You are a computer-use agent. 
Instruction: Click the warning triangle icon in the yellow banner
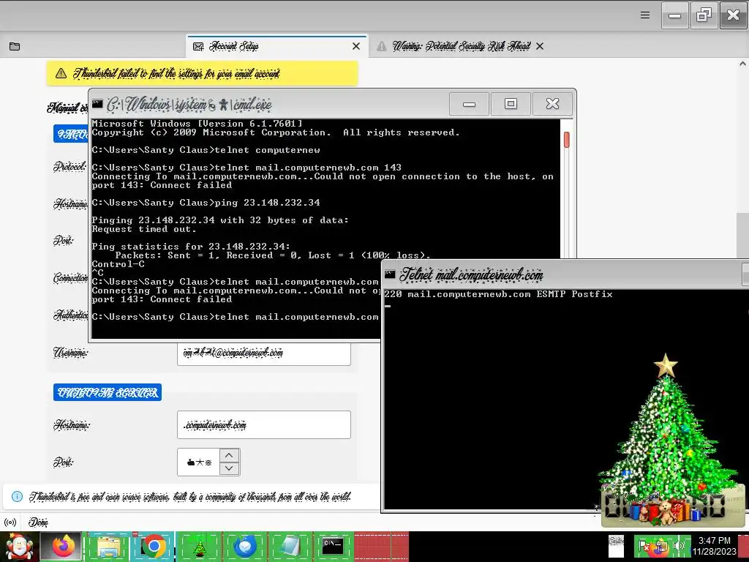[x=61, y=73]
